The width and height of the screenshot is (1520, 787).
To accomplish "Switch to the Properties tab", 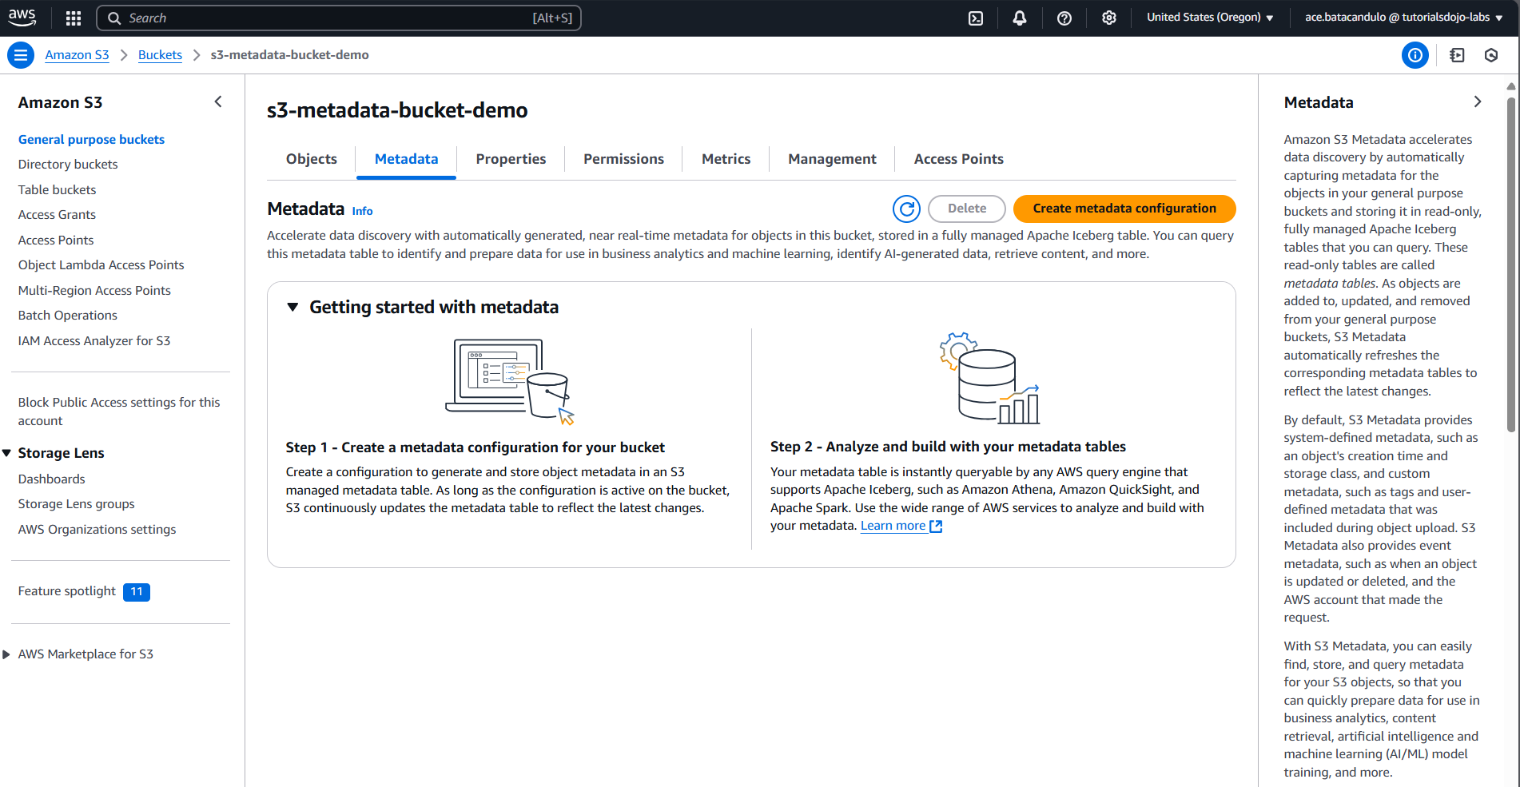I will coord(511,159).
